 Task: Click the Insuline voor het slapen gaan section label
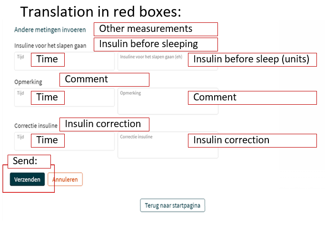click(53, 45)
